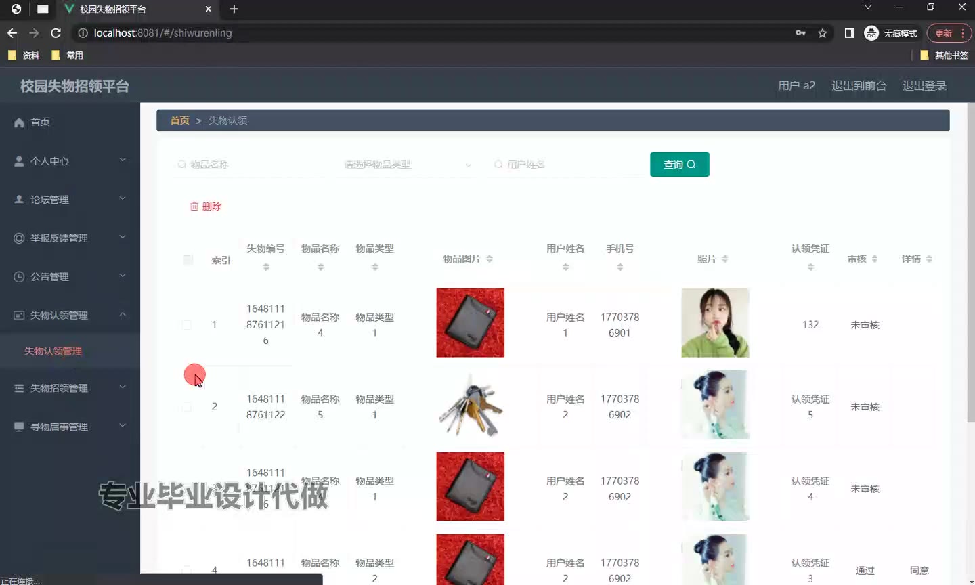Image resolution: width=975 pixels, height=585 pixels.
Task: Open the keys image in row 2
Action: pyautogui.click(x=471, y=405)
